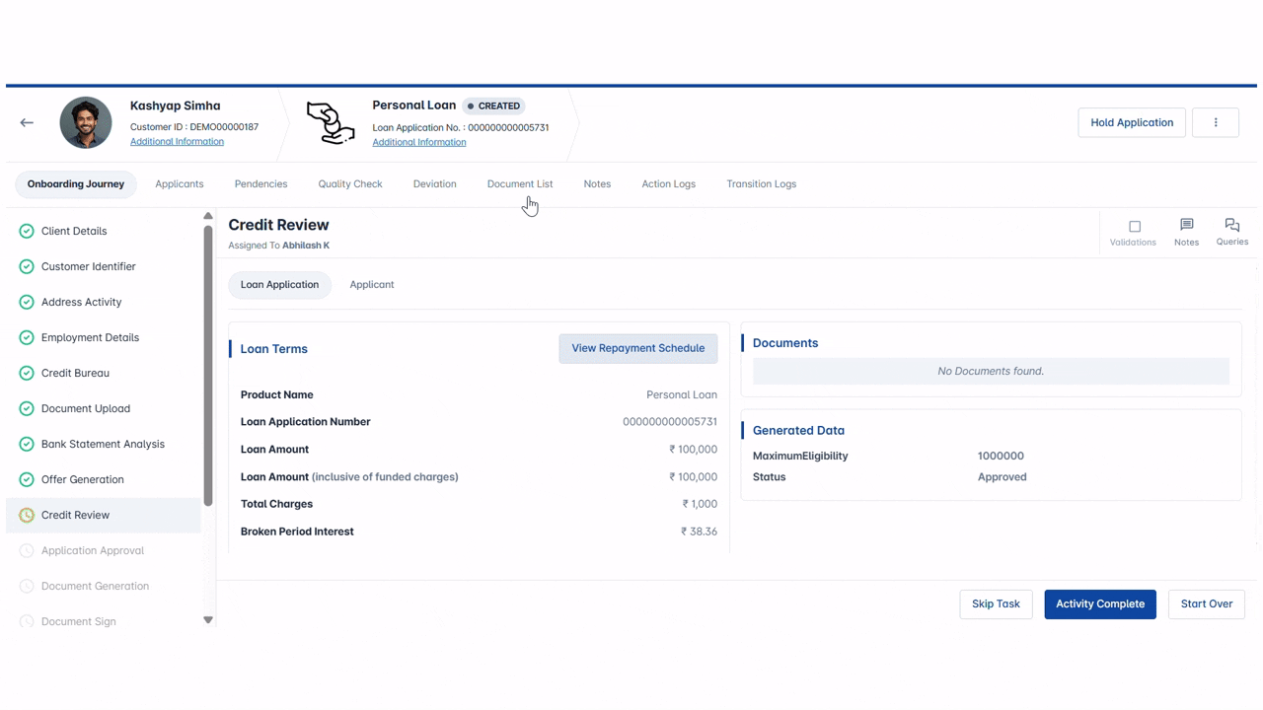
Task: Click the CREATED status badge
Action: coord(494,106)
